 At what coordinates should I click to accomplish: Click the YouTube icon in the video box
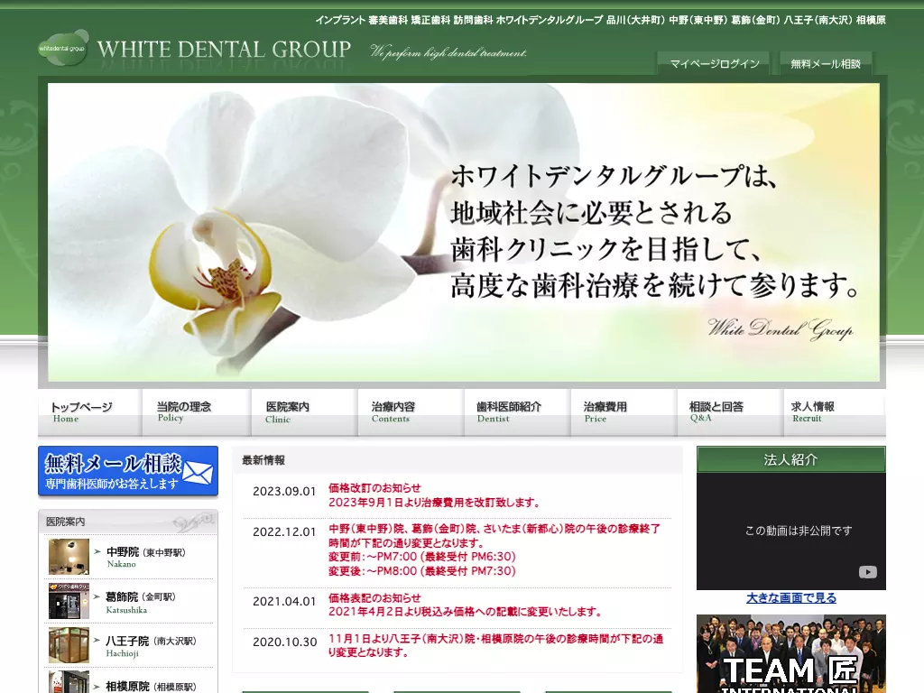(x=867, y=571)
